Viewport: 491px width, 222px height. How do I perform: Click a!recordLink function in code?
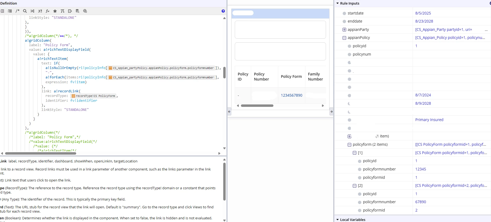coord(66,91)
